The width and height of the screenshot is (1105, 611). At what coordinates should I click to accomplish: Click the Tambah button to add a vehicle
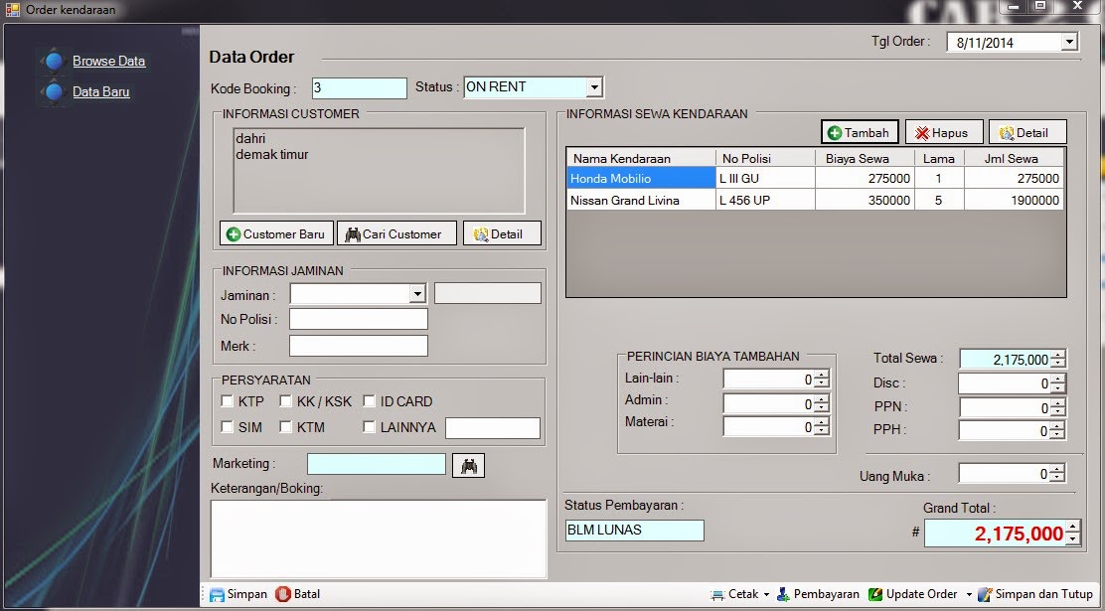click(858, 131)
